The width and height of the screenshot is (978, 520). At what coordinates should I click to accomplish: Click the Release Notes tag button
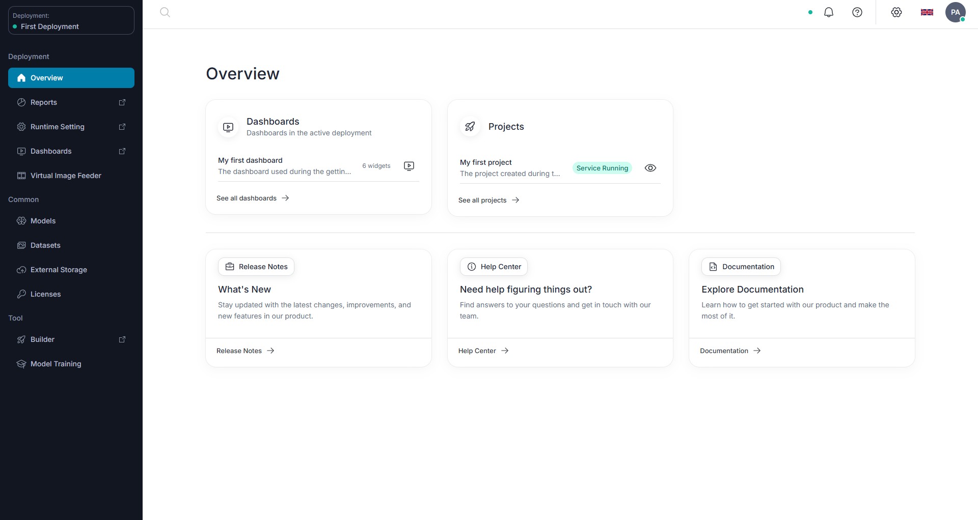(256, 267)
